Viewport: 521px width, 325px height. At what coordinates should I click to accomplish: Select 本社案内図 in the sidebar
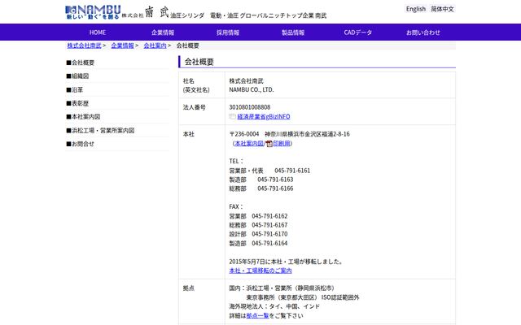83,117
